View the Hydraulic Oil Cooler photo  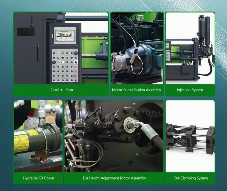[38, 136]
